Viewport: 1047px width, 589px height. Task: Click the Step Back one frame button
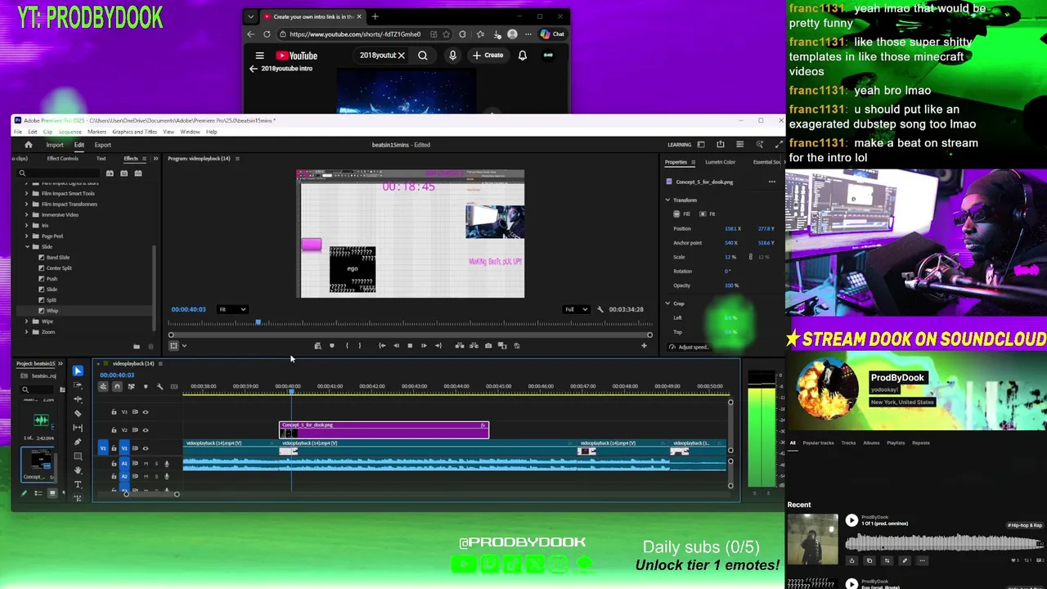(x=396, y=345)
